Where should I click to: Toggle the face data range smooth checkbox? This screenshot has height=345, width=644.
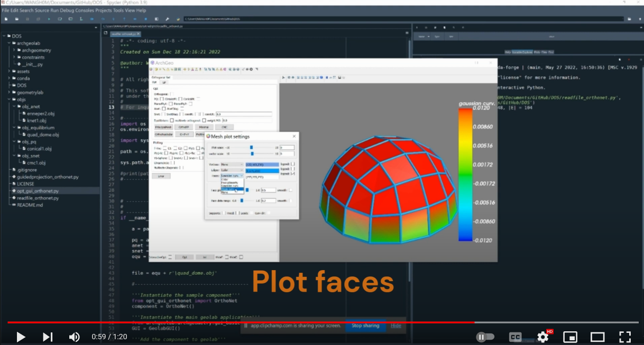pyautogui.click(x=292, y=200)
